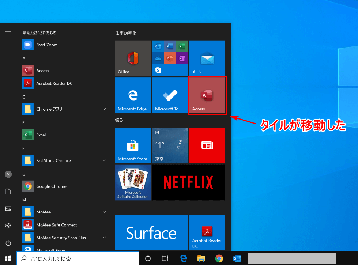This screenshot has height=265, width=358.
Task: Open the Office apps group tile with Skype
Action: coord(170,58)
